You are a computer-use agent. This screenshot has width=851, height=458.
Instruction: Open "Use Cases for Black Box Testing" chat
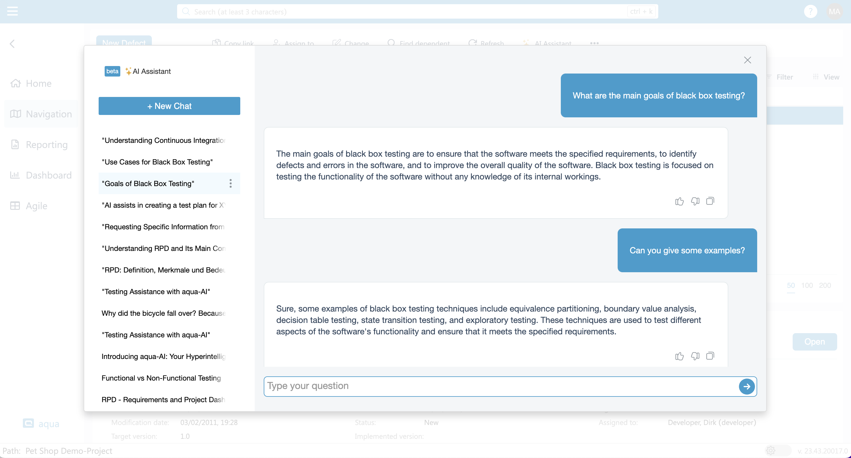tap(157, 162)
